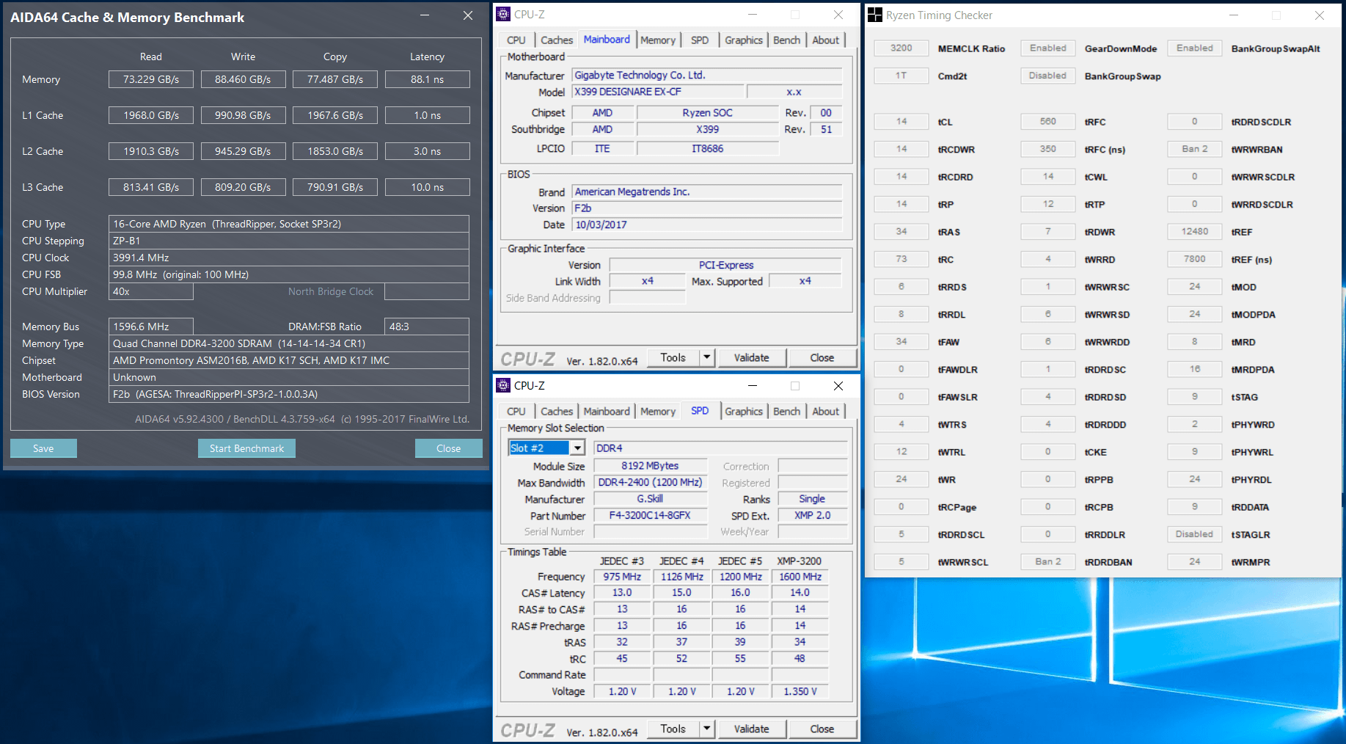Screen dimensions: 1346x744
Task: Switch to Mainboard tab in bottom CPU-Z window
Action: coord(607,412)
